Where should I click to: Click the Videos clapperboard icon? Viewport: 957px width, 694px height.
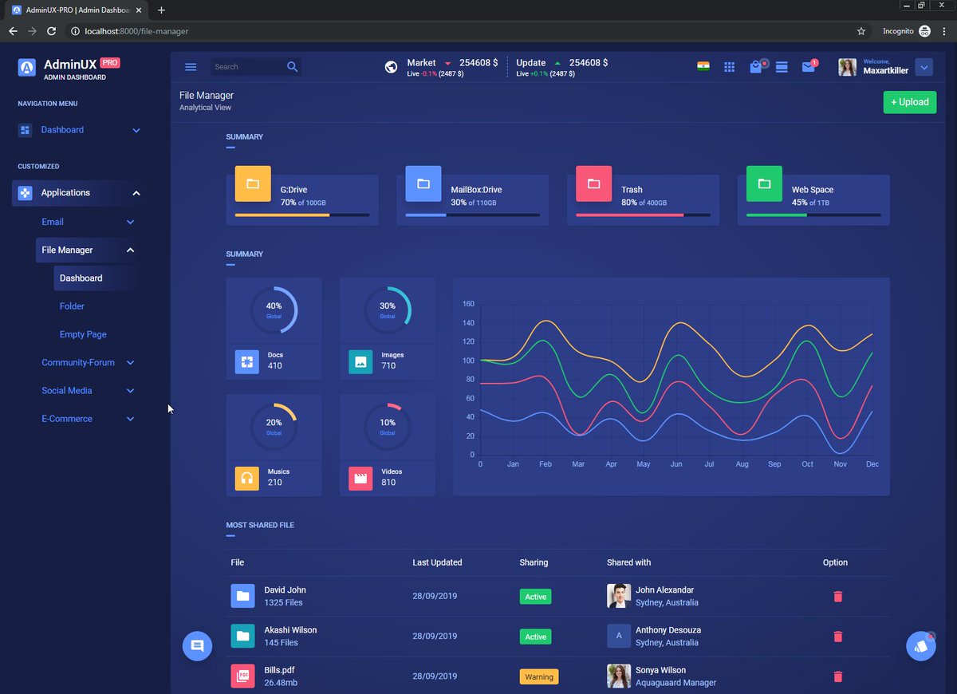tap(360, 478)
